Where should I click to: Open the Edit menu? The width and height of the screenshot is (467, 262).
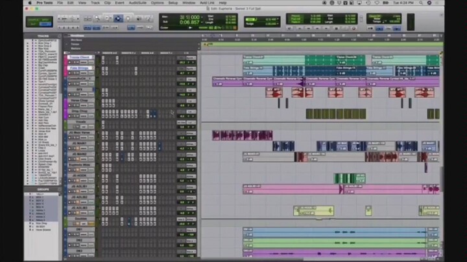click(70, 3)
